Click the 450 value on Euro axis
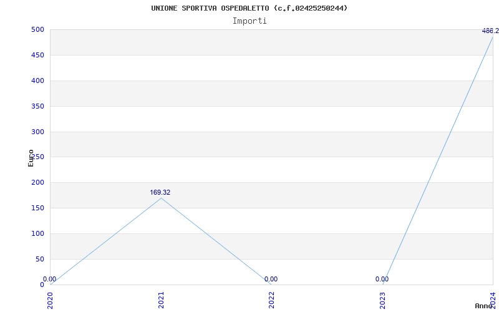The height and width of the screenshot is (312, 499). coord(37,55)
